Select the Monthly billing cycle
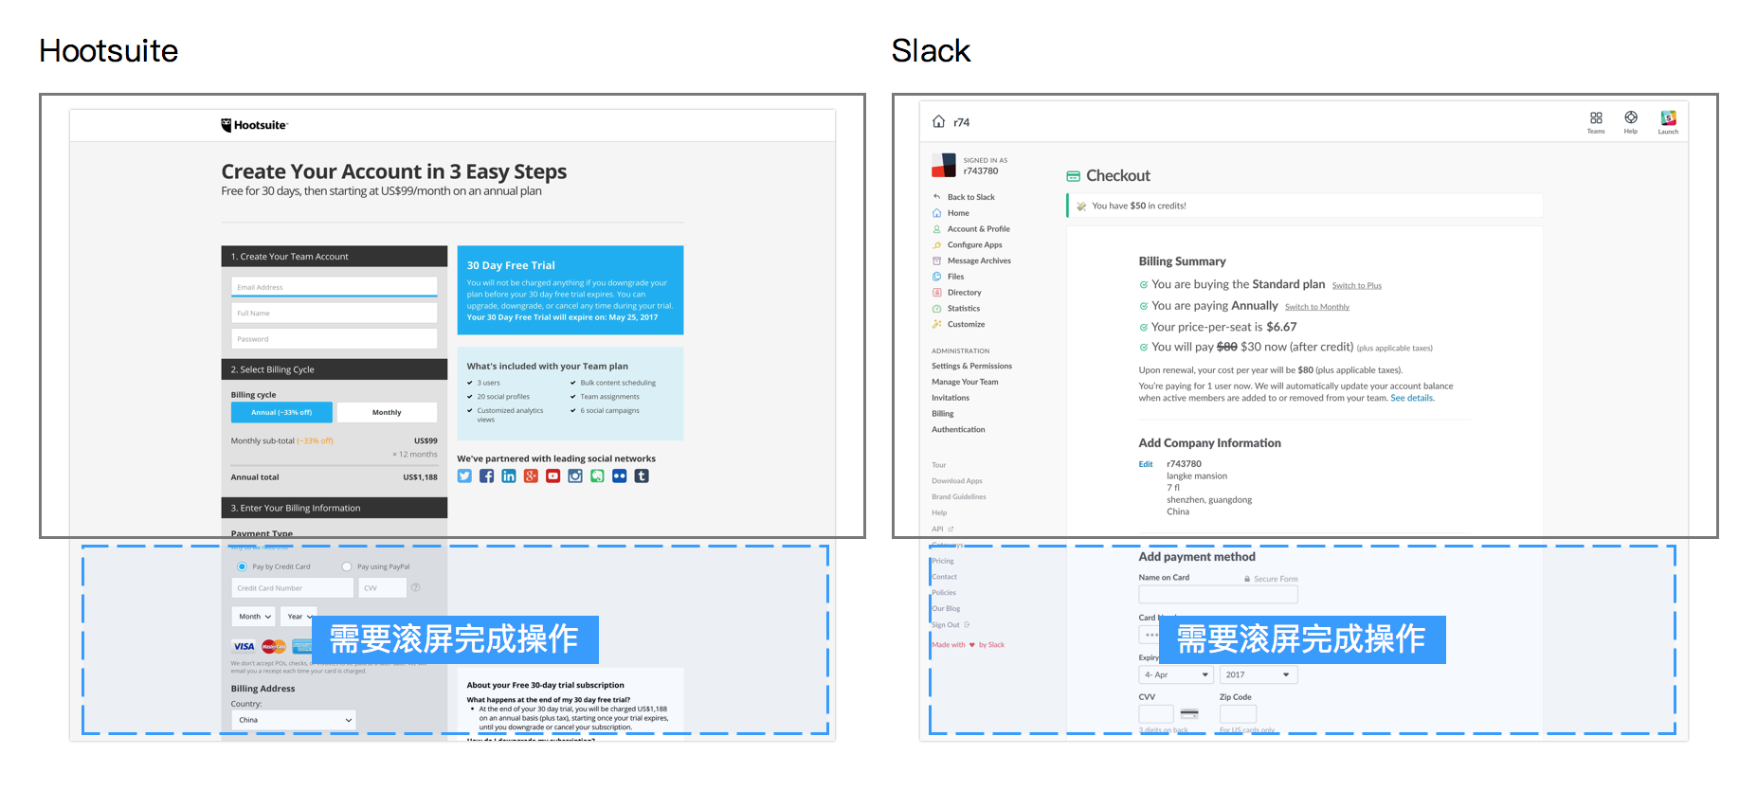 point(387,412)
